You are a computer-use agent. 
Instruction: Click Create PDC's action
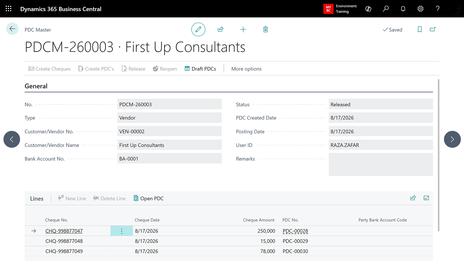(x=96, y=69)
